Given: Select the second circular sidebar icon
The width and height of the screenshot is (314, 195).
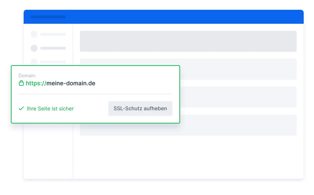Looking at the screenshot, I should [34, 48].
